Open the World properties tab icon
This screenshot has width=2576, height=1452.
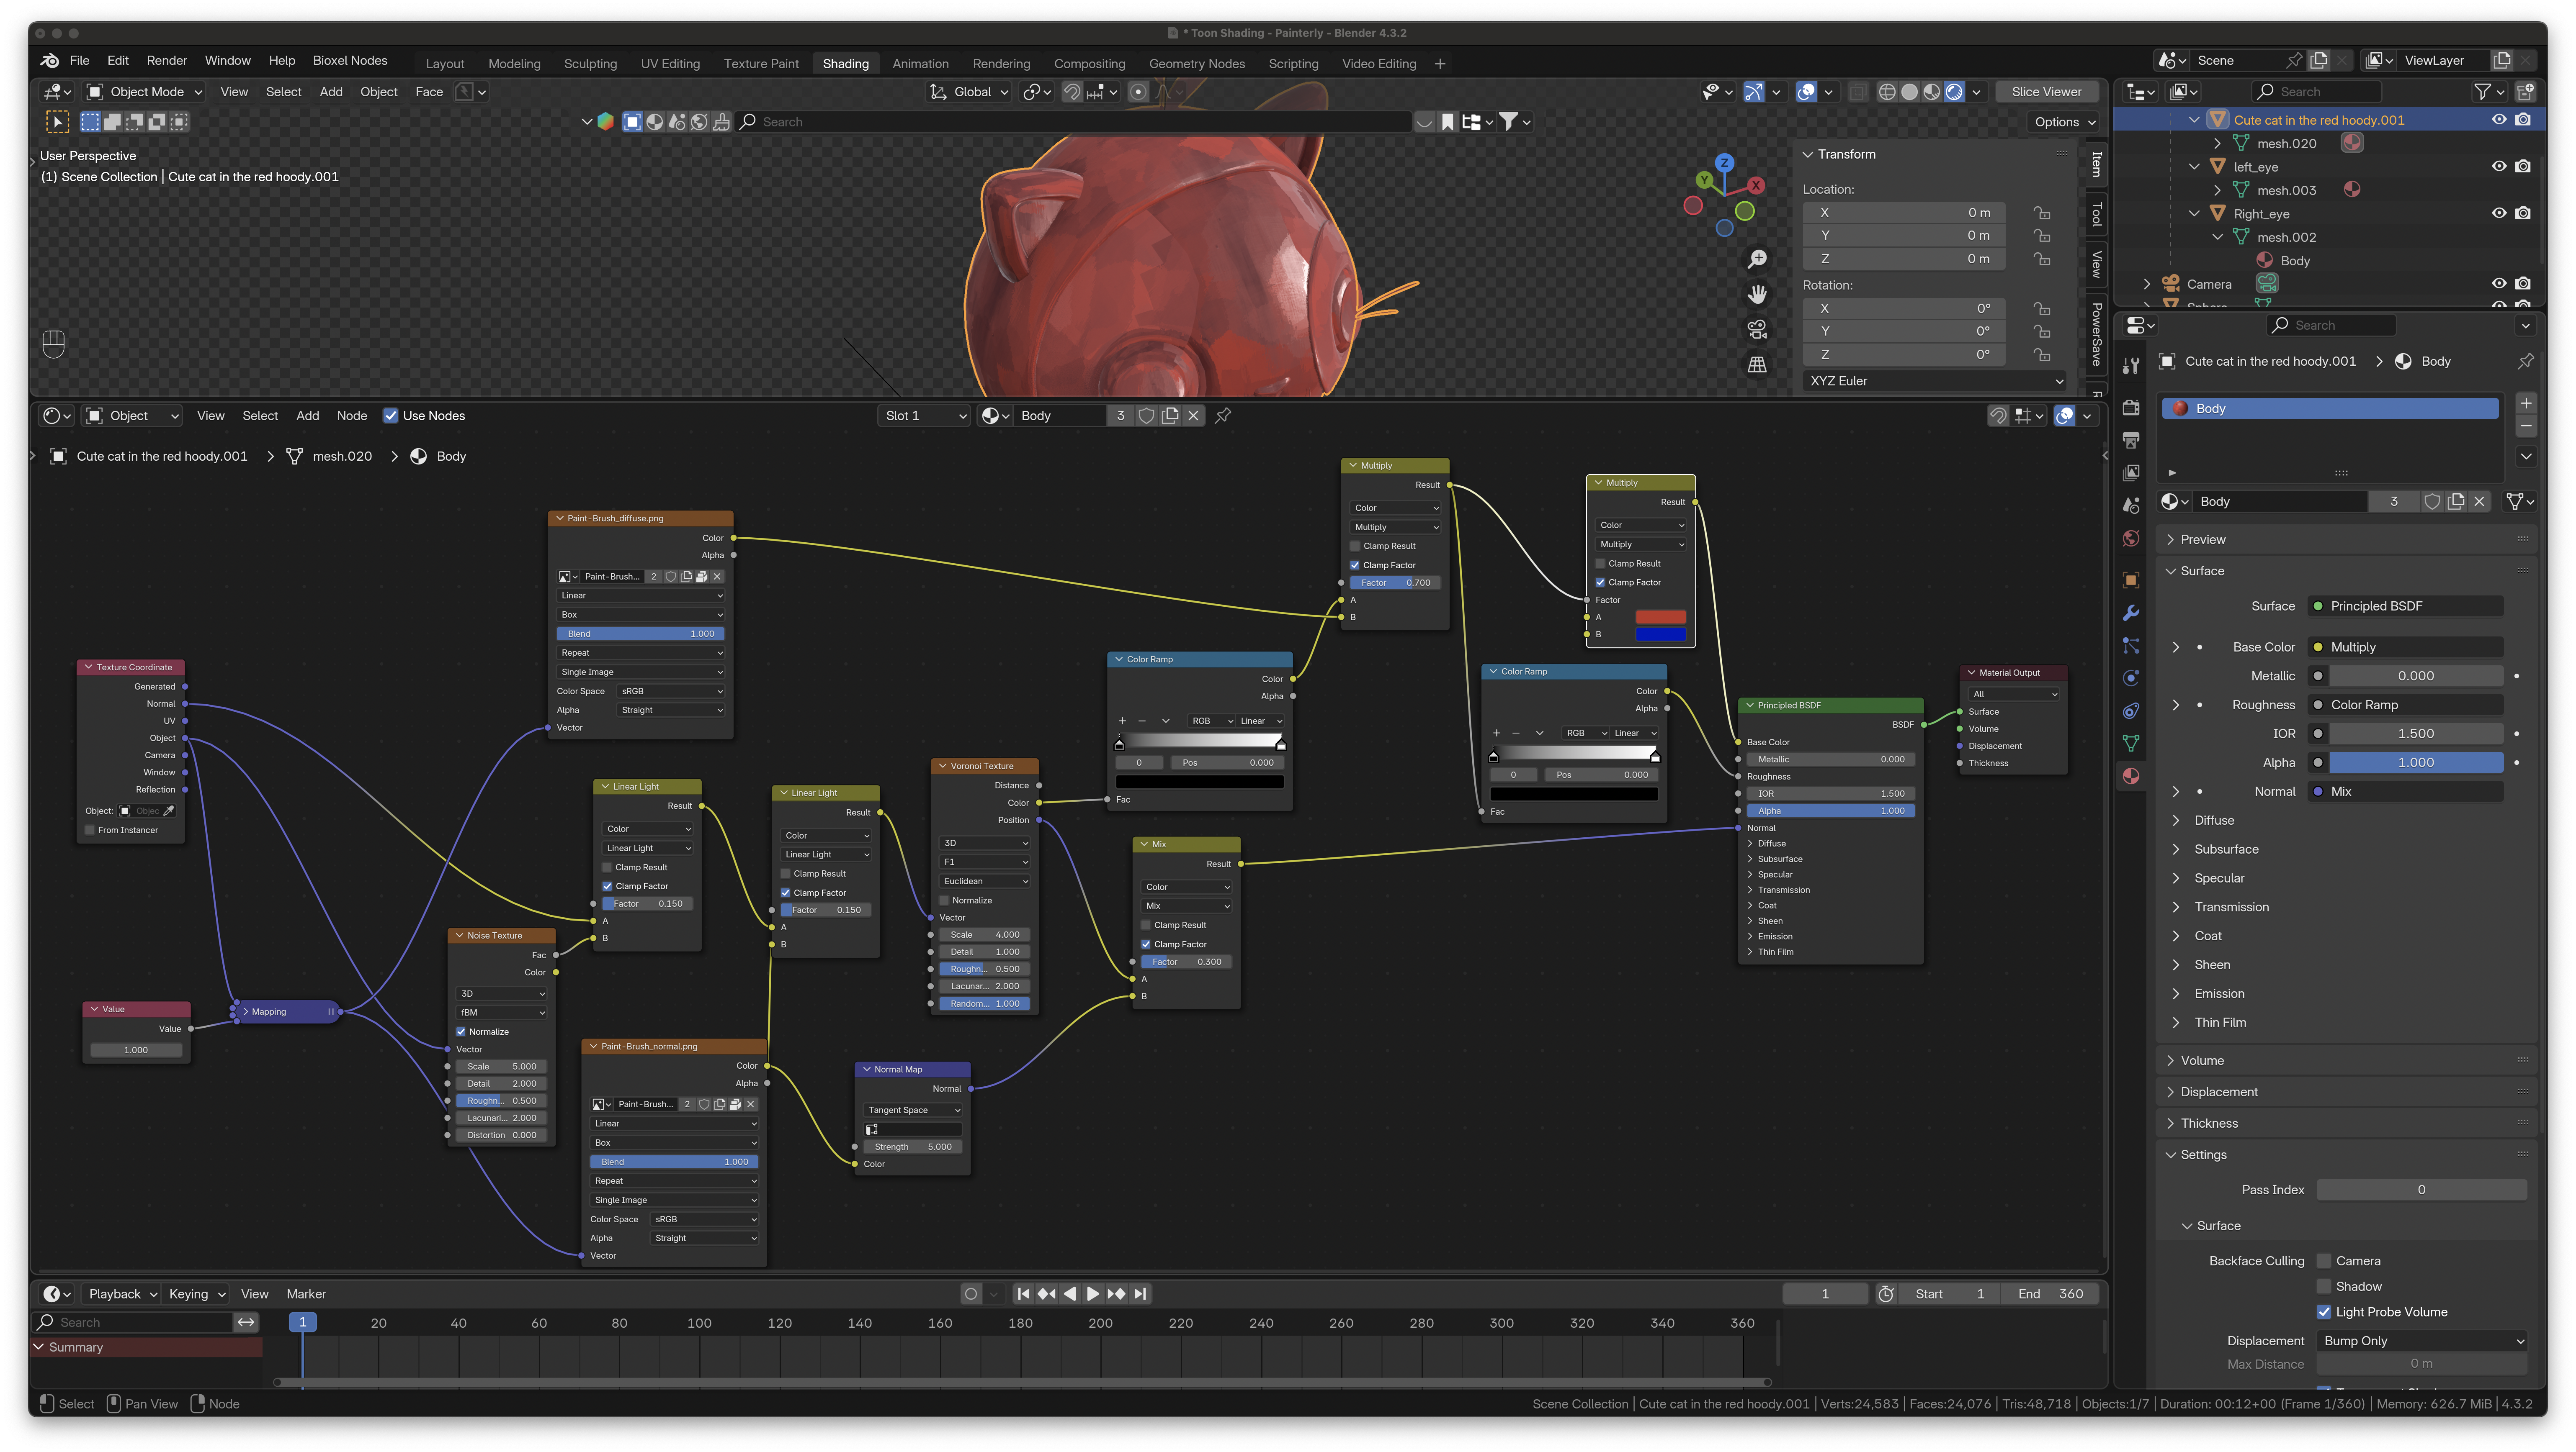tap(2131, 539)
